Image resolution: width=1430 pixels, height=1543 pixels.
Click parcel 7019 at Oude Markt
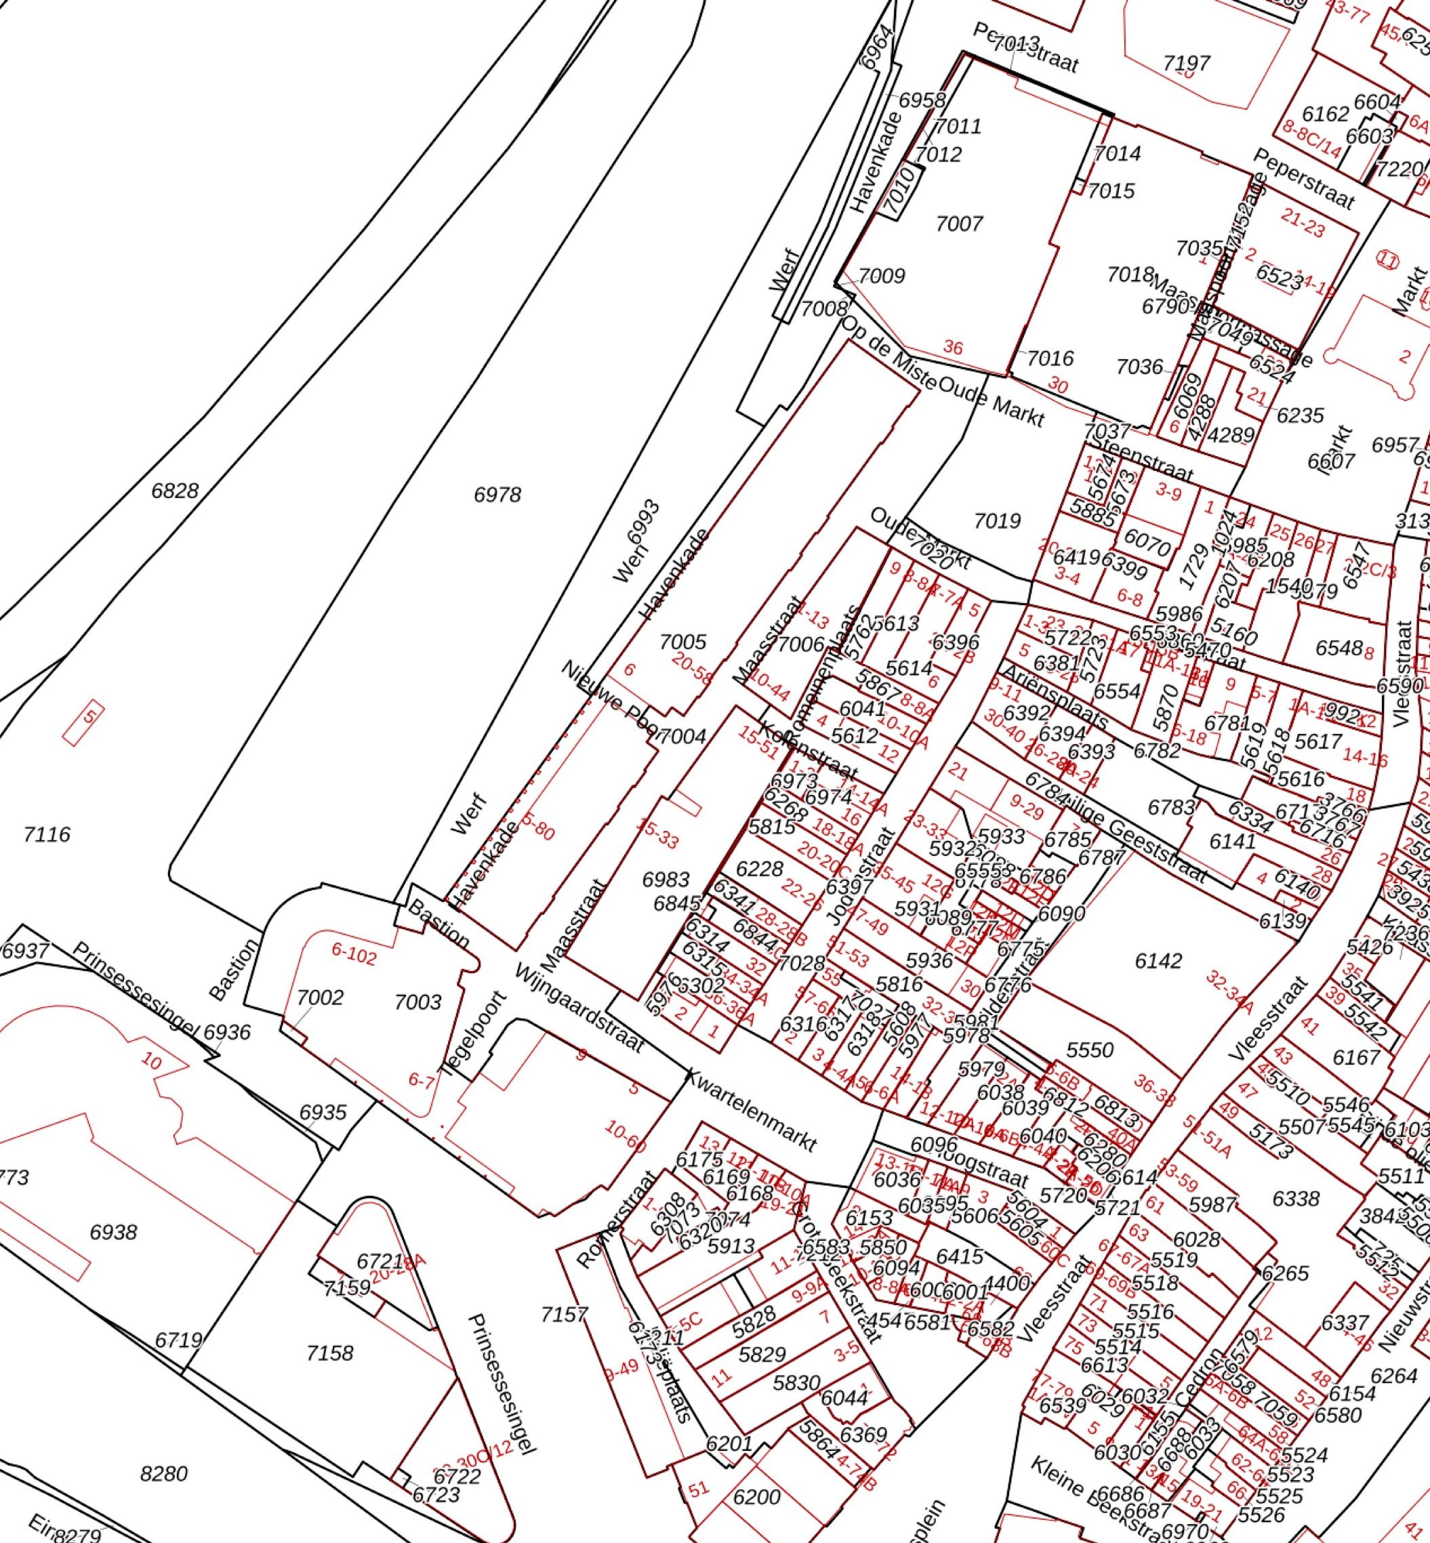(997, 522)
